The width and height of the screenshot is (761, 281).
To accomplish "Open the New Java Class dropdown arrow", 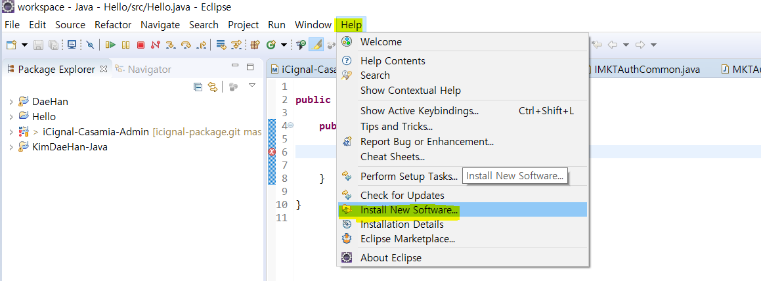I will coord(284,45).
